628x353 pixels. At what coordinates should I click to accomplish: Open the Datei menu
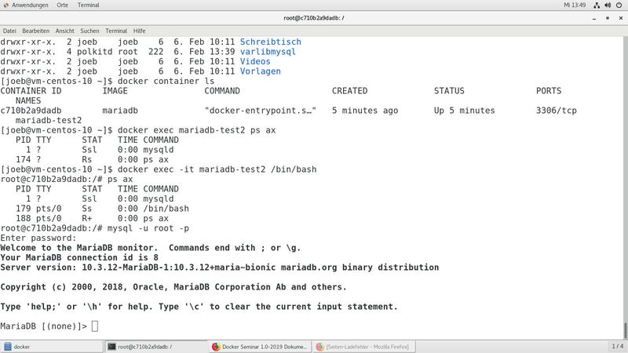9,31
